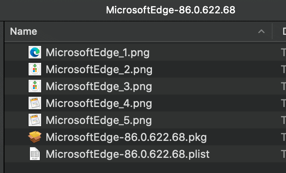Select the file named MicrosoftEdge_2.png
286x173 pixels.
tap(99, 70)
